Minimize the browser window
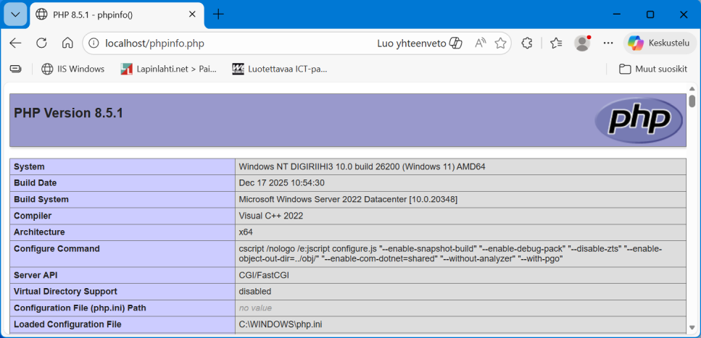701x338 pixels. (x=617, y=14)
